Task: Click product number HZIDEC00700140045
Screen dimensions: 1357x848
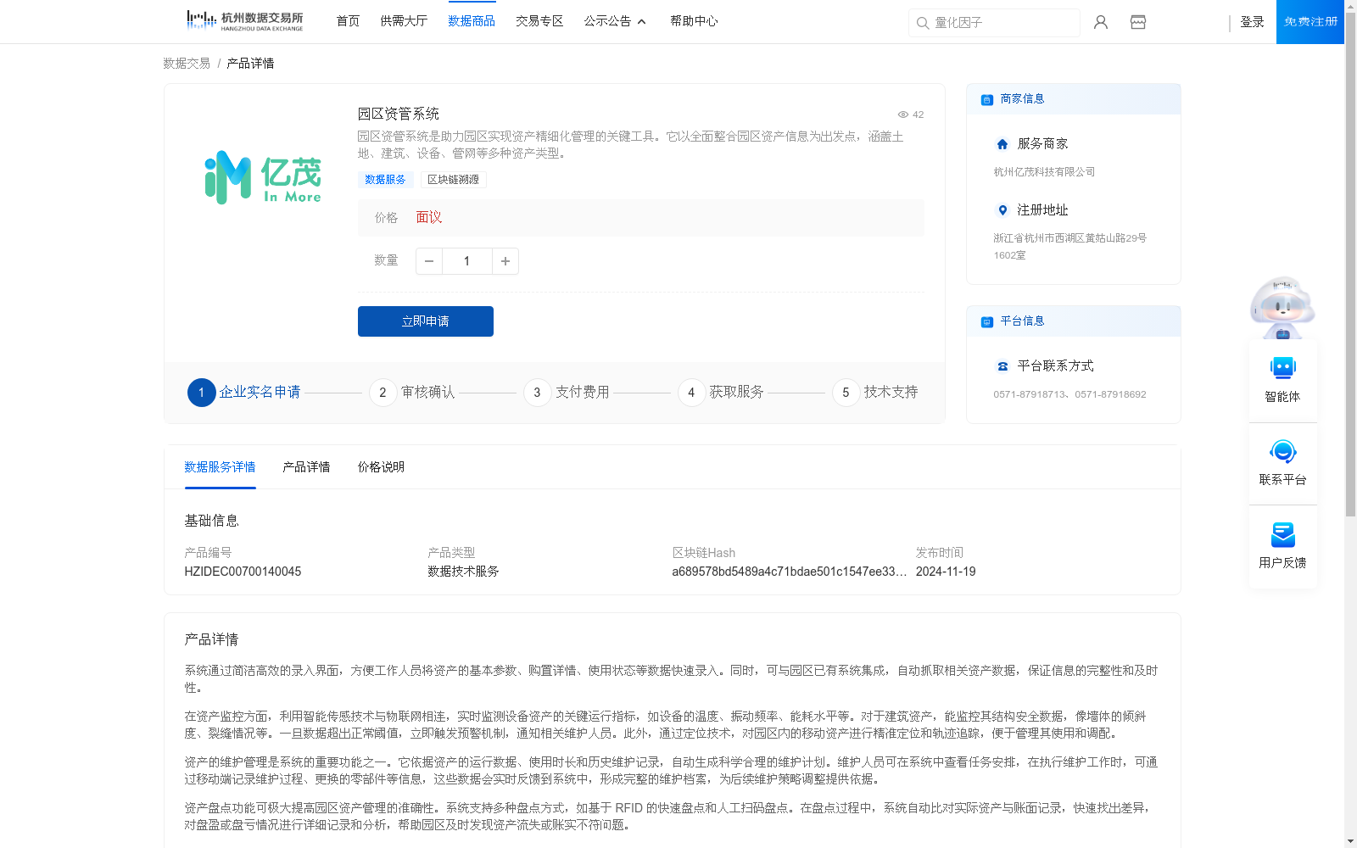Action: [243, 572]
